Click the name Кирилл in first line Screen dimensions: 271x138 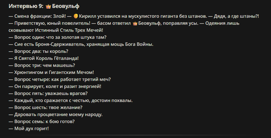[x=86, y=16]
